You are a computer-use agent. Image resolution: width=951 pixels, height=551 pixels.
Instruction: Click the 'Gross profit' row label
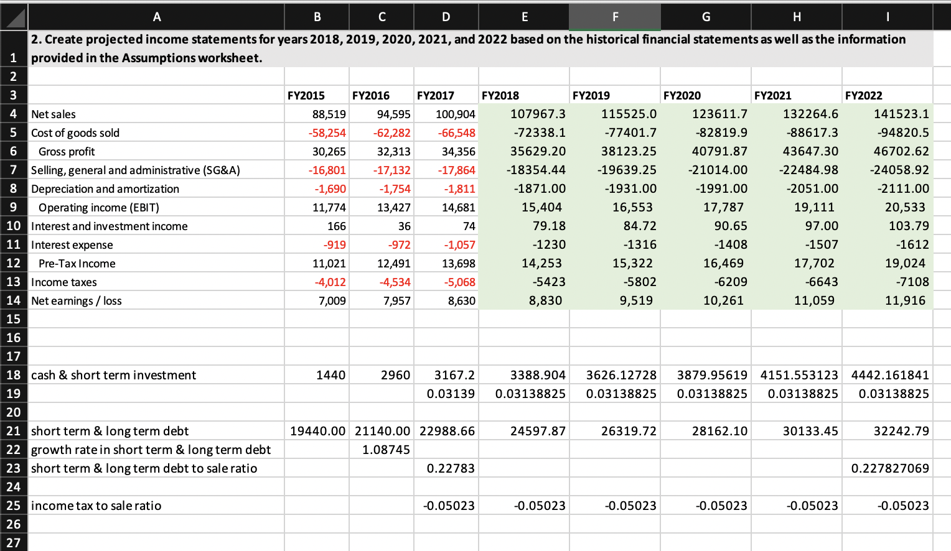point(67,152)
